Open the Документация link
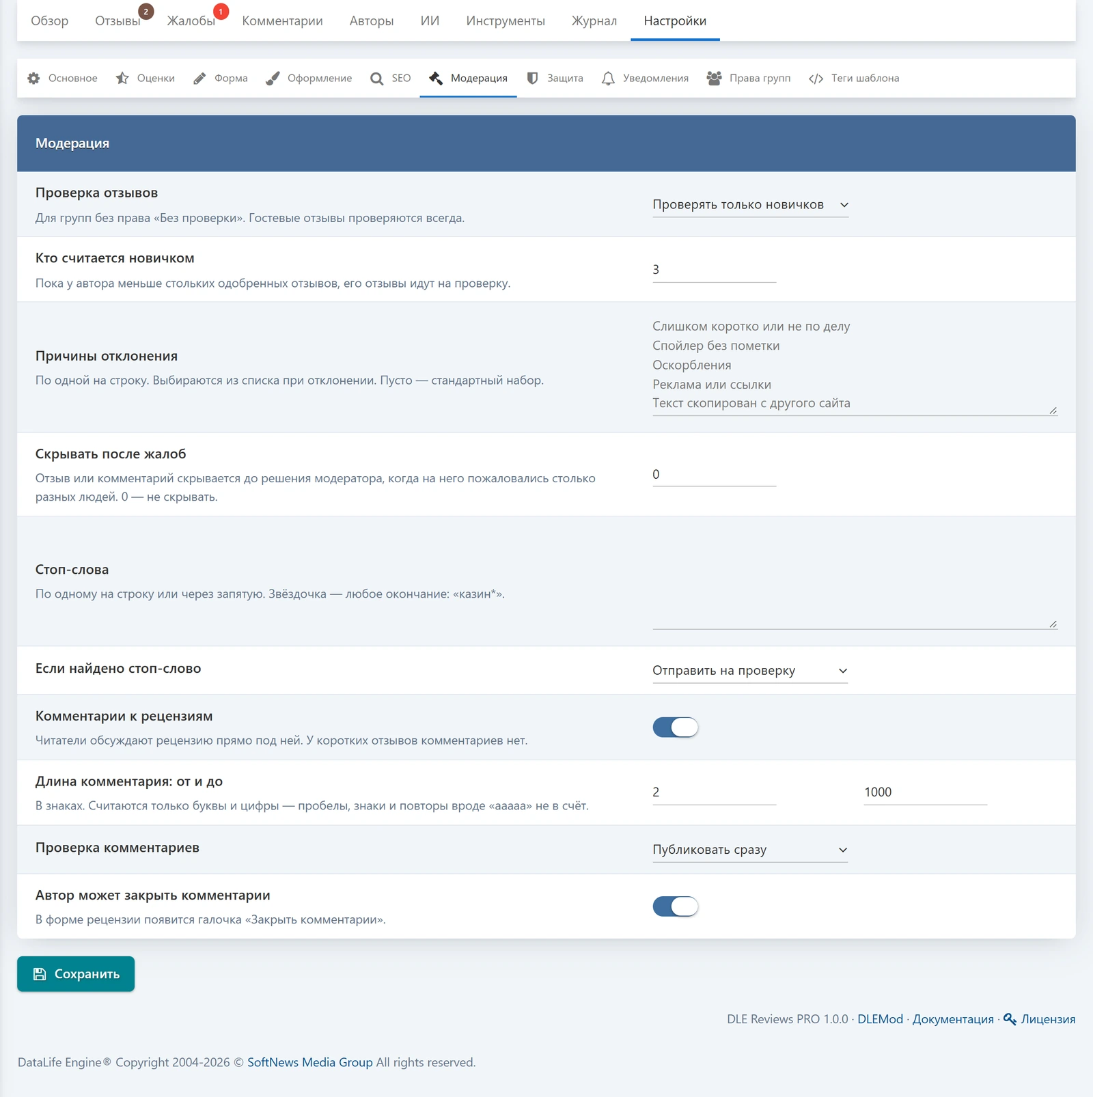 pos(953,1019)
